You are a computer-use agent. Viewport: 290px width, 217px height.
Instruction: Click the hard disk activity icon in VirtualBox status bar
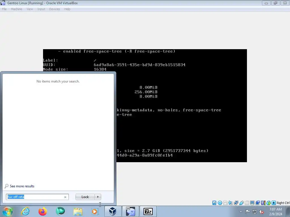(x=214, y=203)
